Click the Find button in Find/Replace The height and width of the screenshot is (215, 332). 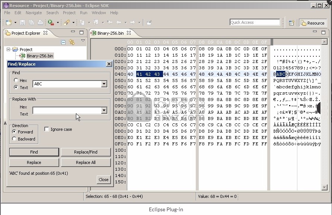pos(34,152)
